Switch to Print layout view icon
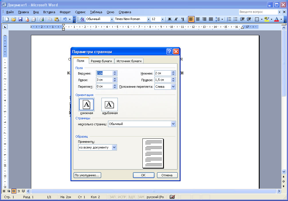 [14, 191]
